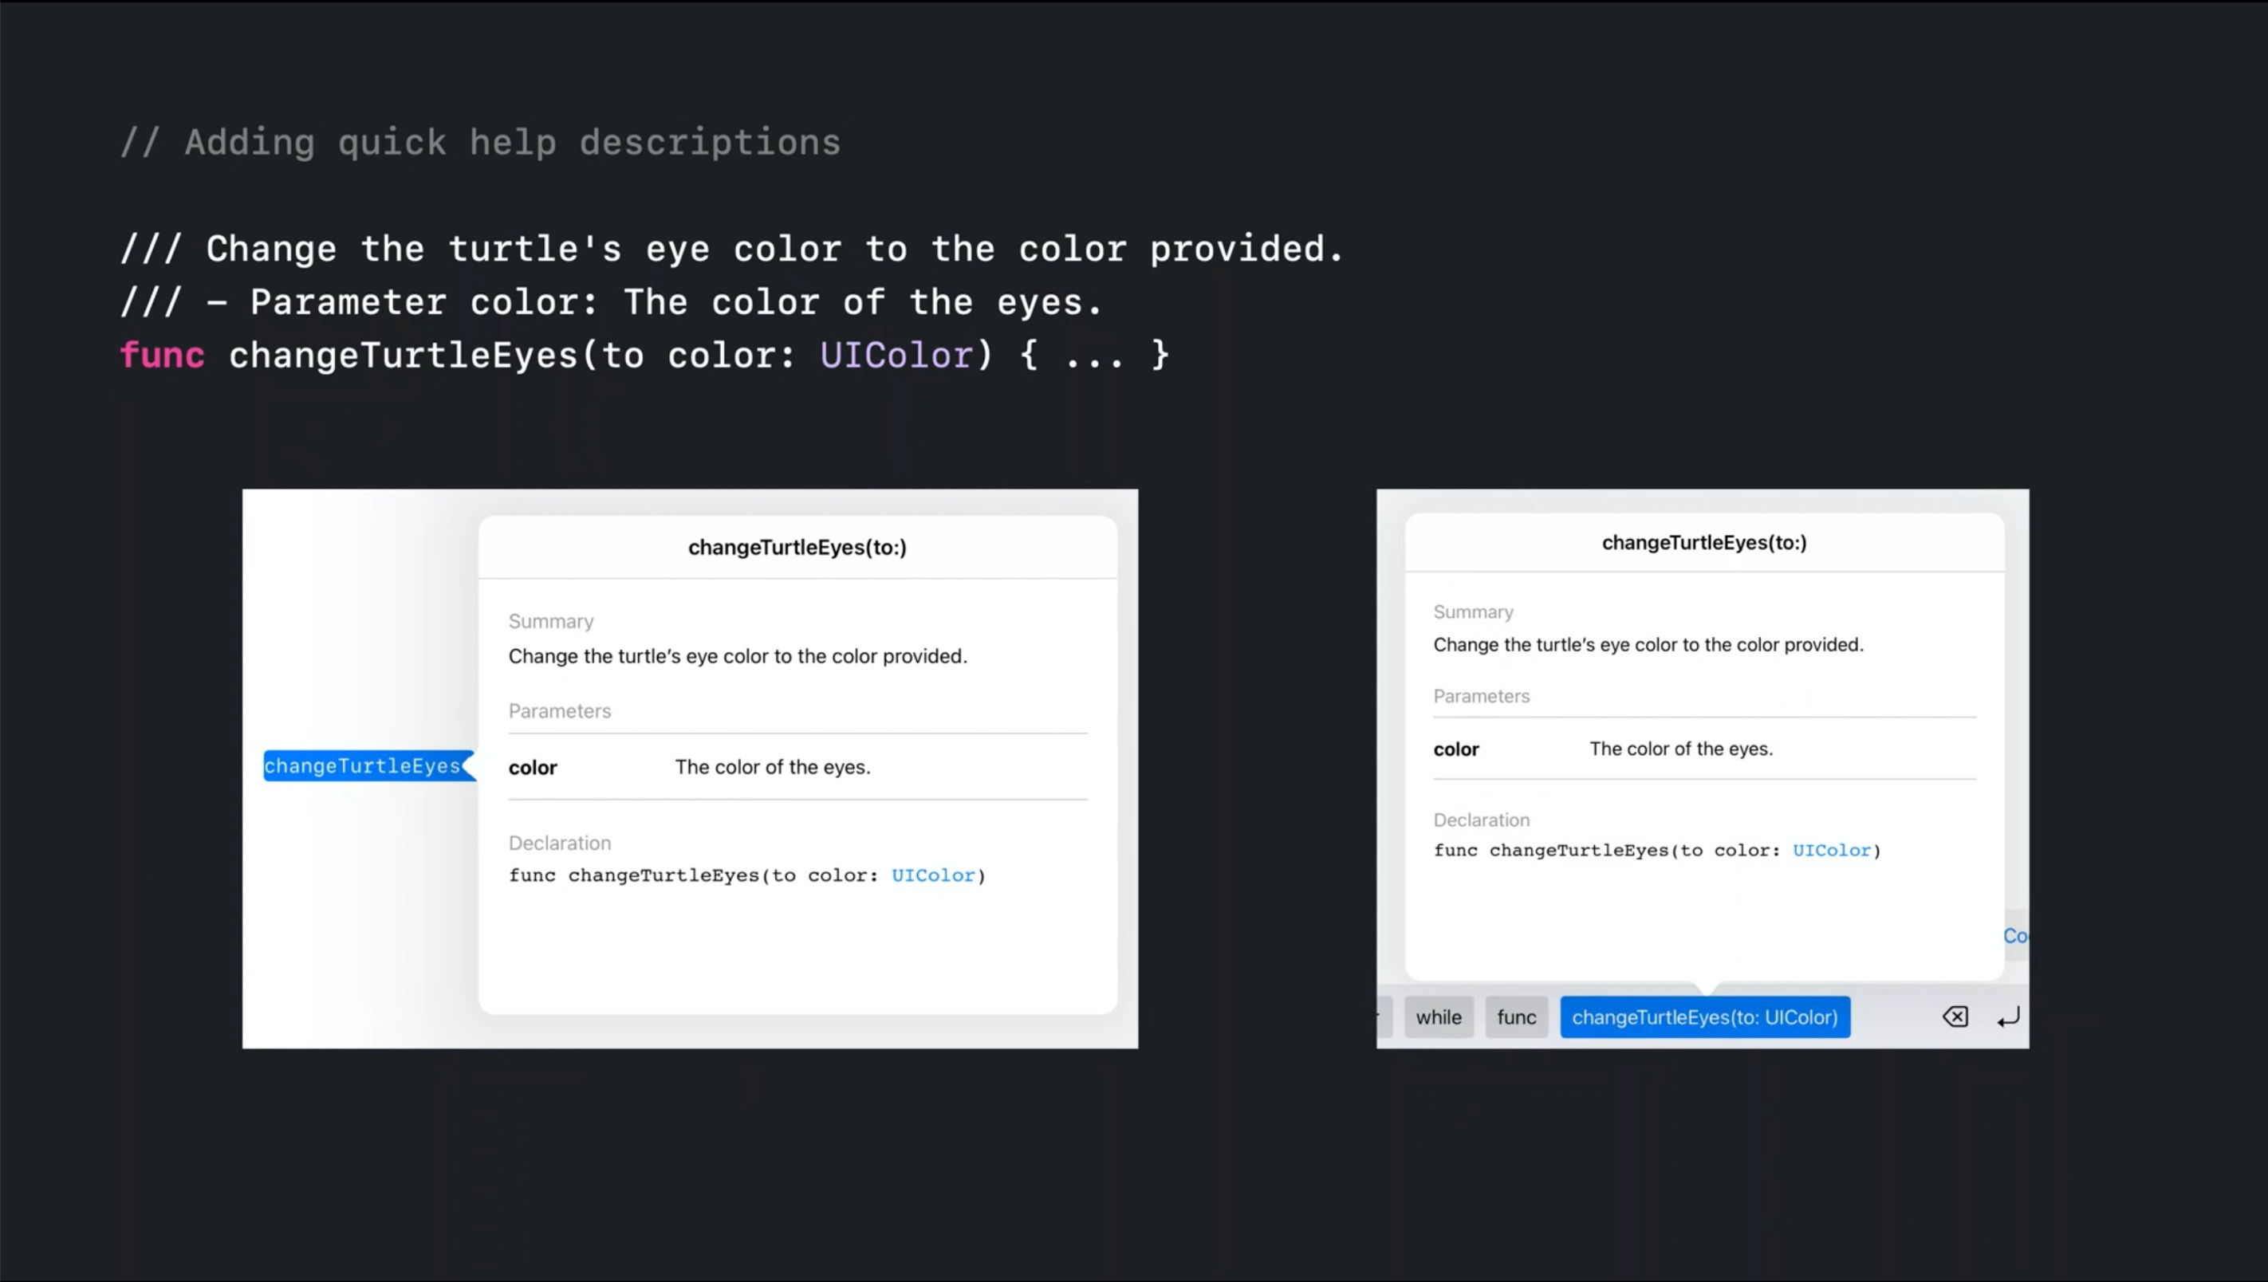Click the '/// Change the turtle's eye color' line
The image size is (2268, 1282).
[x=733, y=250]
